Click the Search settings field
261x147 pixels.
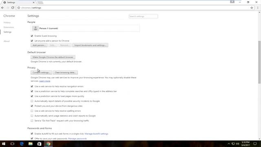[143, 16]
